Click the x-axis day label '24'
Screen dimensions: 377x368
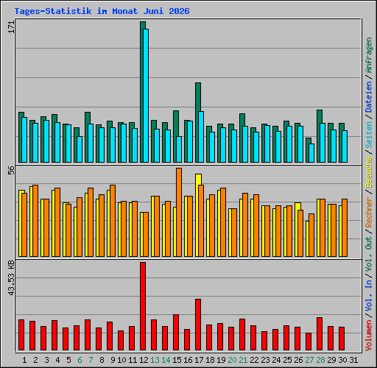(277, 360)
